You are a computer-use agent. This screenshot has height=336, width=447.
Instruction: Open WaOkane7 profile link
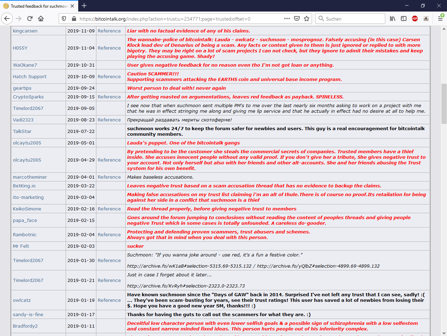[25, 65]
